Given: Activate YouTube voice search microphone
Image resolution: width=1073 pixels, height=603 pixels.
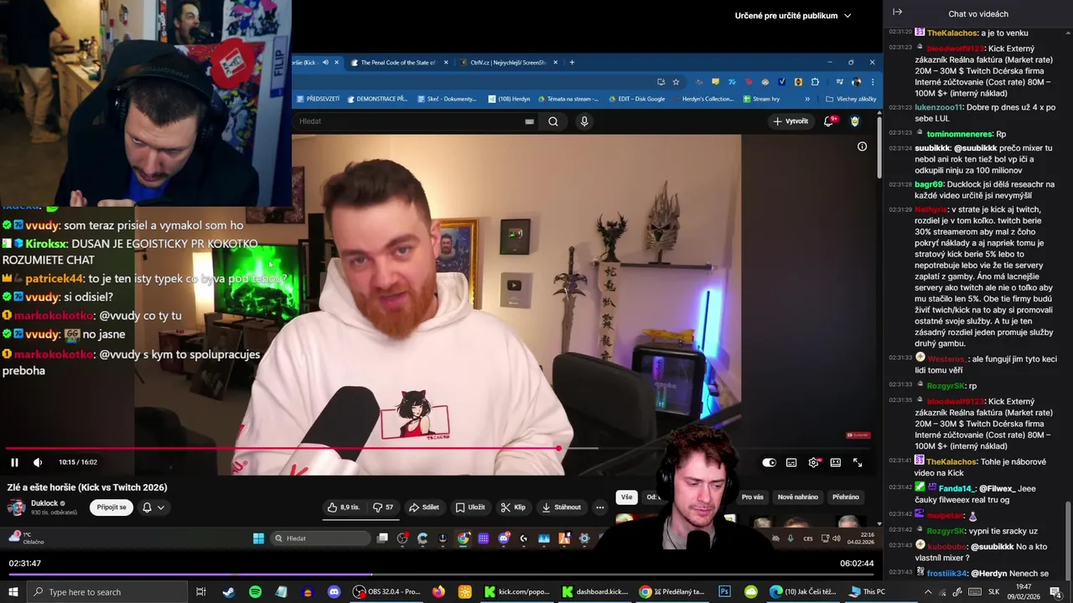Looking at the screenshot, I should (x=584, y=121).
